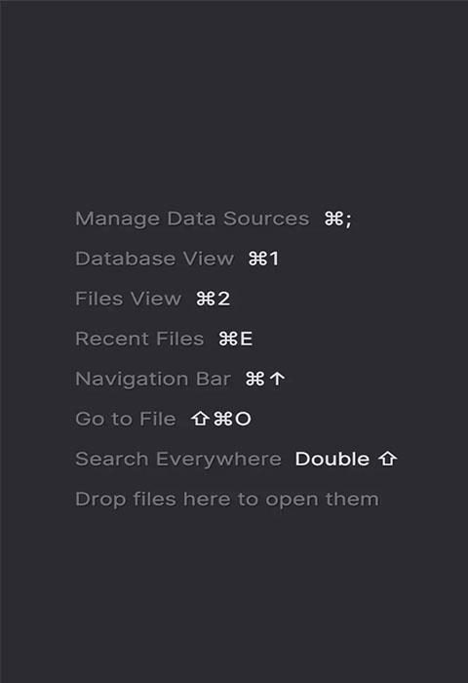Click the command-1 shortcut beside Database View
The image size is (468, 683).
coord(263,259)
